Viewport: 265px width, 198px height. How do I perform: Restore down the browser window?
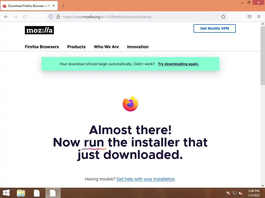point(249,2)
